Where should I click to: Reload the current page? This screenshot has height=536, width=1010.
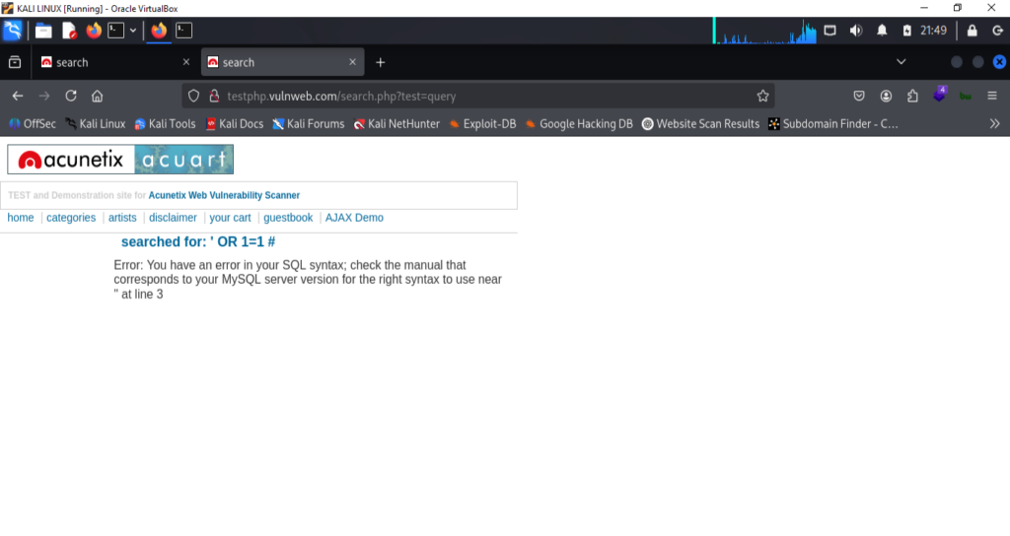coord(71,96)
